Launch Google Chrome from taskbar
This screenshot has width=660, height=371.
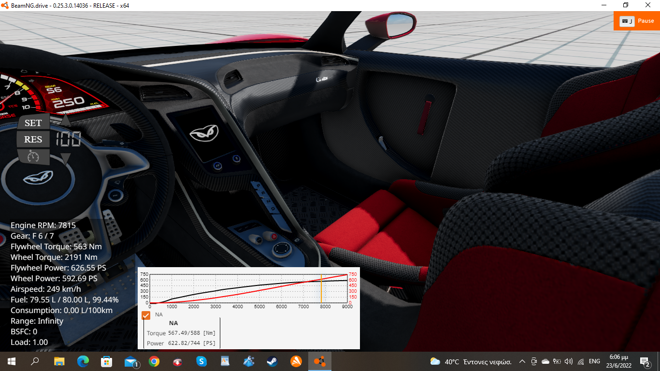click(154, 361)
